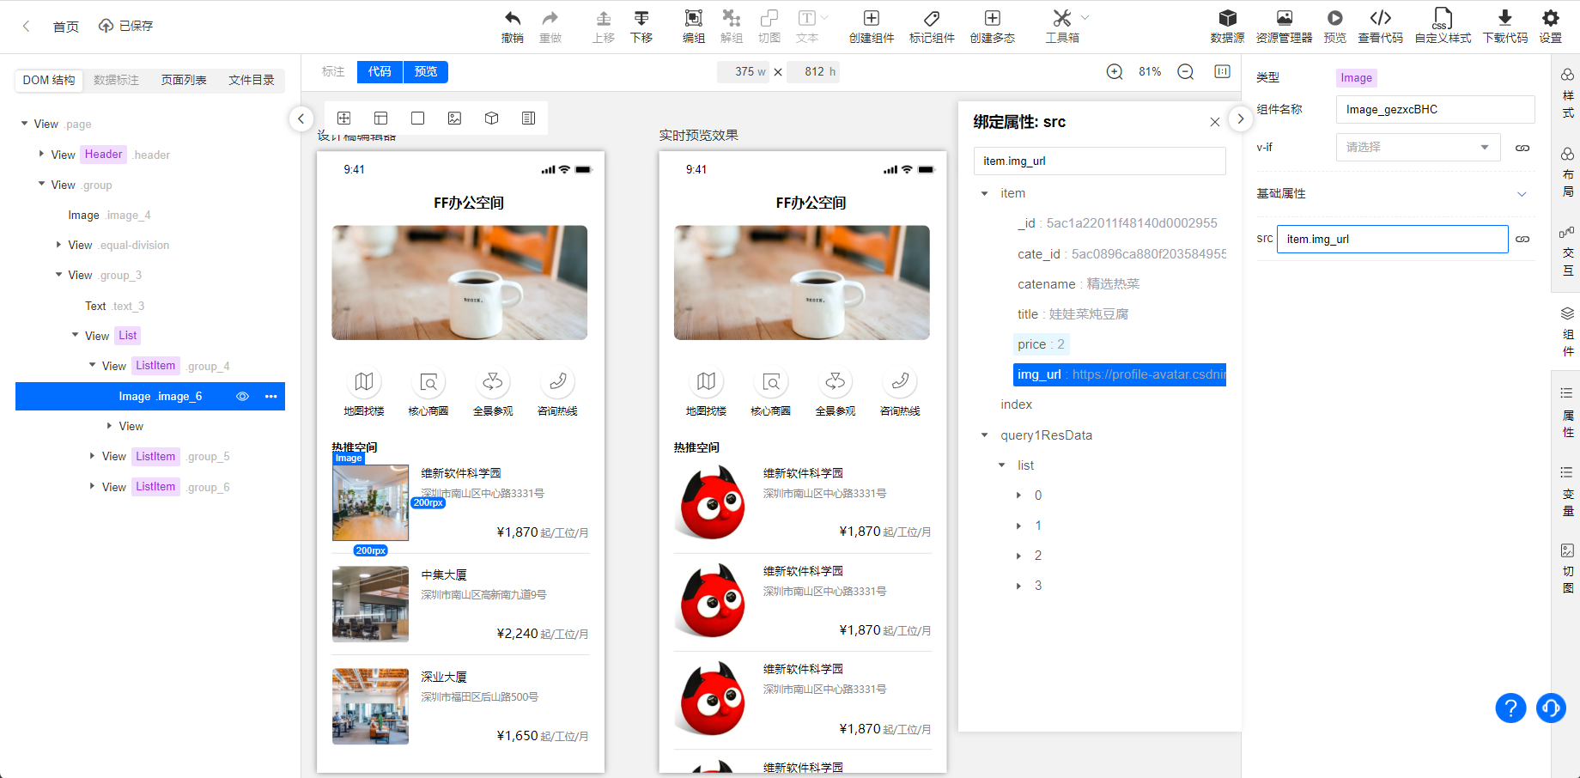Image resolution: width=1580 pixels, height=778 pixels.
Task: Click the 下载代码 (Download Code) icon
Action: point(1504,26)
